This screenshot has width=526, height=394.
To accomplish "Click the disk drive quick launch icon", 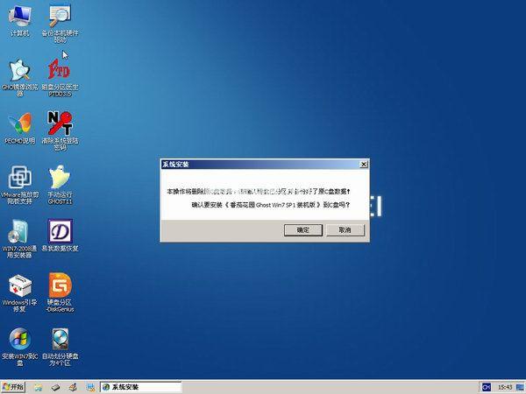I will point(56,388).
